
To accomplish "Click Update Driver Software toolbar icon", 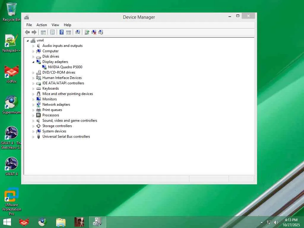I will point(87,32).
